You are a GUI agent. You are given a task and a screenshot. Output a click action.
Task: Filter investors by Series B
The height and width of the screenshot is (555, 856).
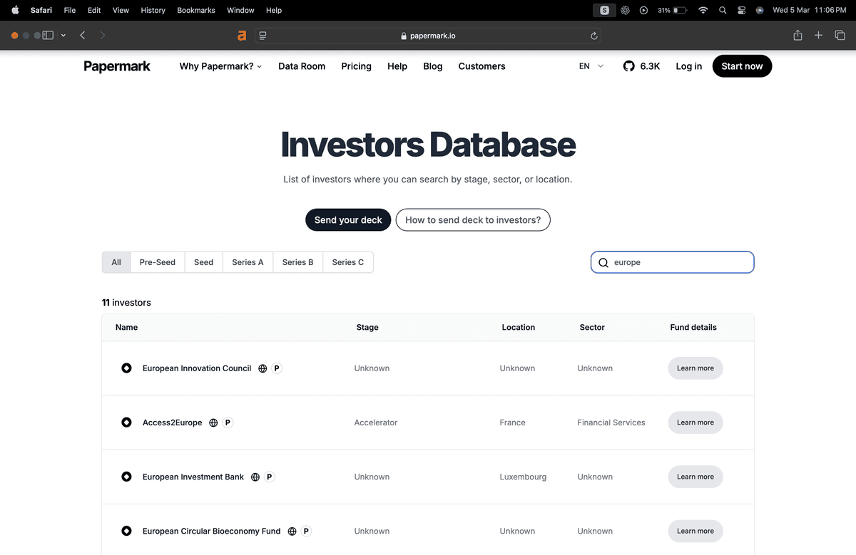point(298,262)
